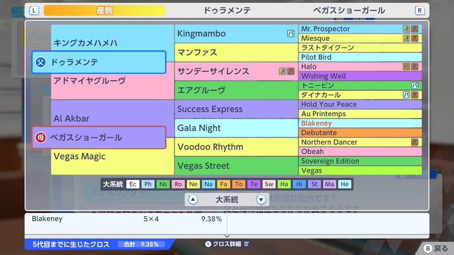454x255 pixels.
Task: Click the Na lineage swatch
Action: click(x=208, y=184)
